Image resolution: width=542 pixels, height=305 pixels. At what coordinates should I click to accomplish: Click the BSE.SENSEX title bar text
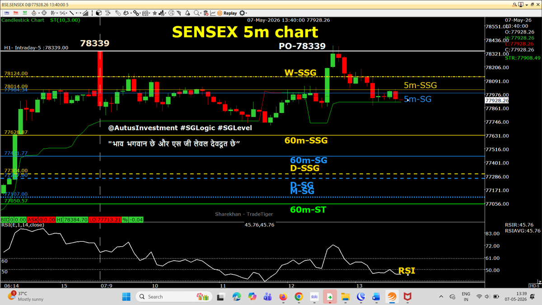34,4
